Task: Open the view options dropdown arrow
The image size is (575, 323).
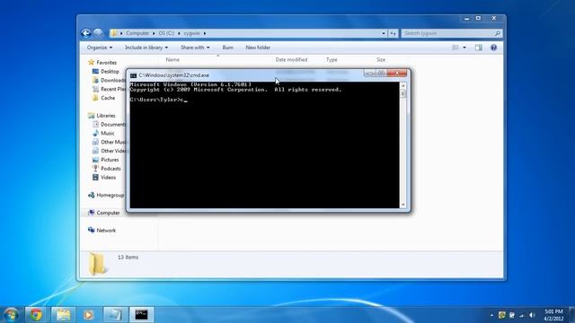Action: pos(464,48)
